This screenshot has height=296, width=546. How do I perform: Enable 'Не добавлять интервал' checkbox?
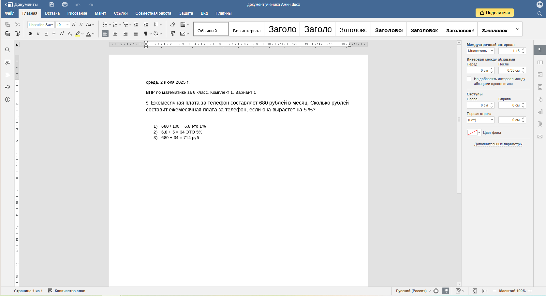coord(469,79)
